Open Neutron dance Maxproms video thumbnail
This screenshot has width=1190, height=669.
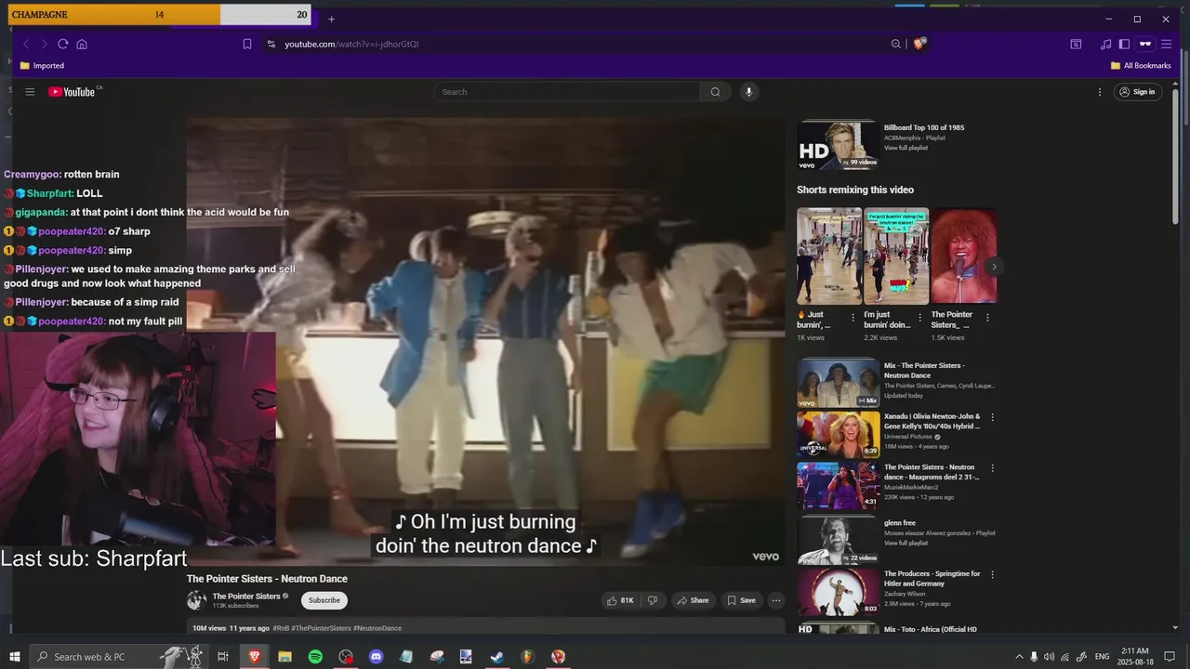pos(838,485)
